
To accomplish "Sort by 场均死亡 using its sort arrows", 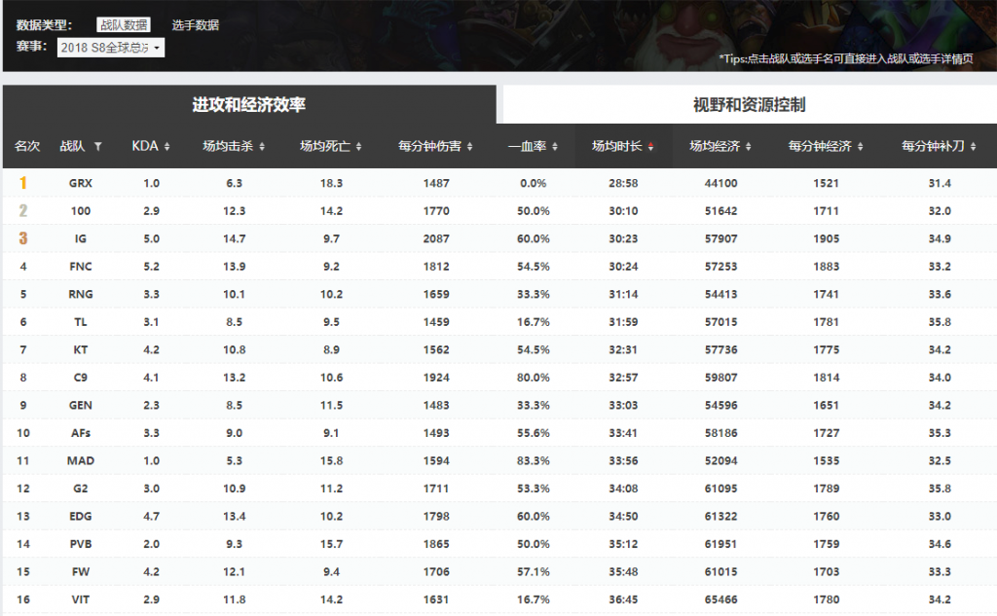I will (358, 146).
